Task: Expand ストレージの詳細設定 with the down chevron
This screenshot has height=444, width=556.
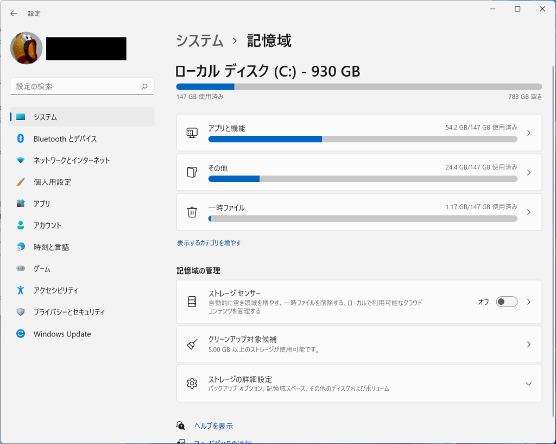Action: click(x=529, y=384)
